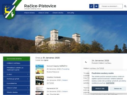The height and width of the screenshot is (95, 127).
Task: Open Přihláška k odběru e-mailových zpráv
Action: [17, 69]
